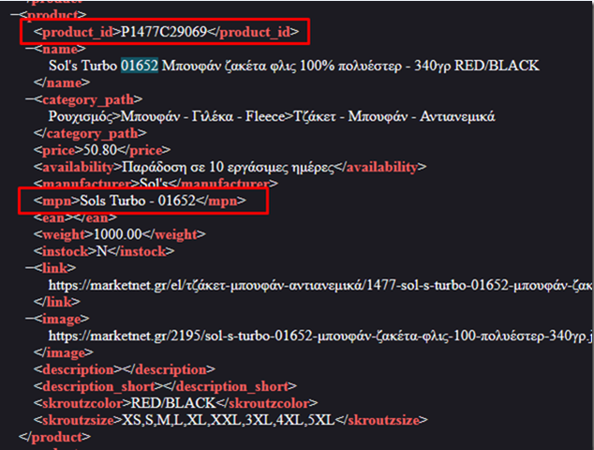Click weight value 1000.00
594x450 pixels.
point(117,234)
